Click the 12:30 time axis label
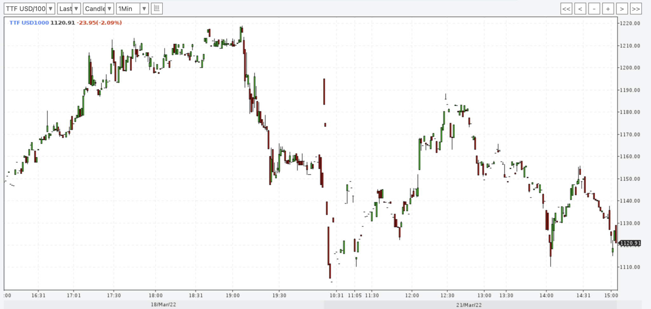651x309 pixels. 447,295
